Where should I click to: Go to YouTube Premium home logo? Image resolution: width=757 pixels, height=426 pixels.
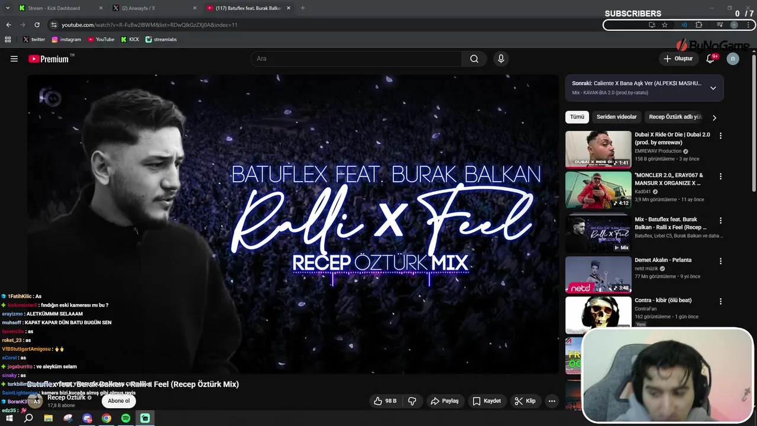(x=48, y=59)
